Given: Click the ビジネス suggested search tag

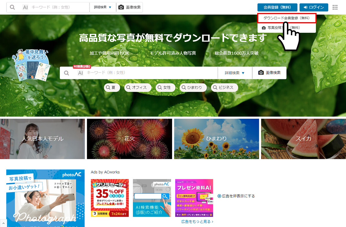Looking at the screenshot, I should [224, 88].
